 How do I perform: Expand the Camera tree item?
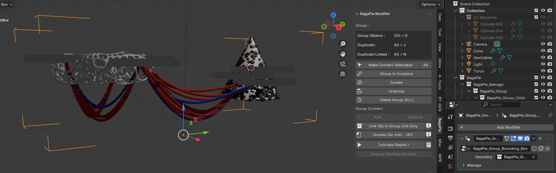(462, 44)
